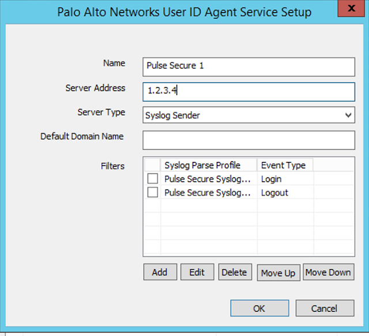Click the Move Up button
This screenshot has width=369, height=336.
click(278, 273)
